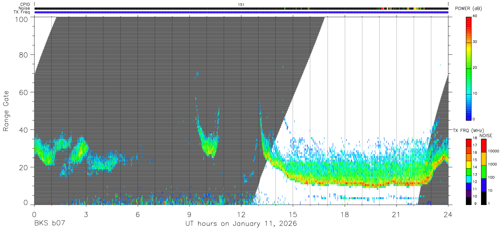
Task: Click the 80 tick on Range Gate axis
Action: click(x=23, y=54)
